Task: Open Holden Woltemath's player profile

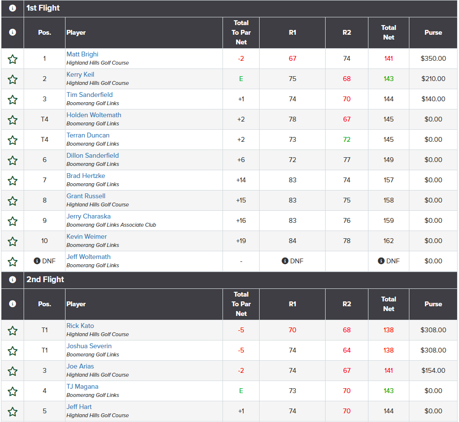Action: tap(93, 115)
